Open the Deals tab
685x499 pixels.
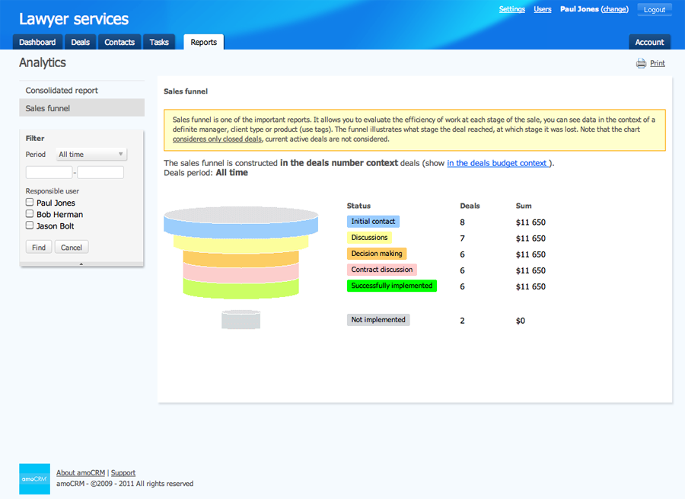[x=80, y=43]
